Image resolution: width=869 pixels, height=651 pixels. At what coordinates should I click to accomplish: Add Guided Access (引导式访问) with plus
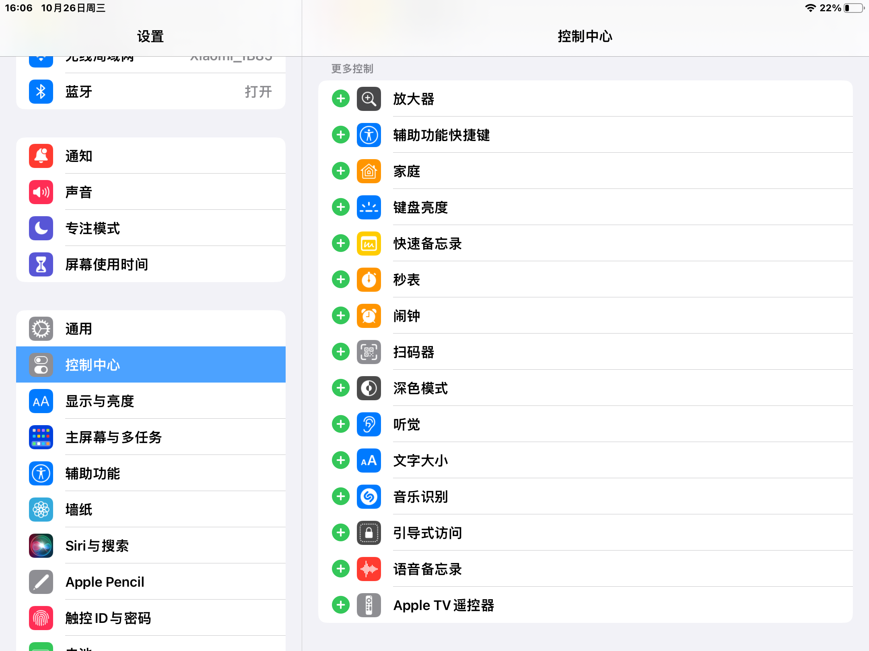coord(341,533)
